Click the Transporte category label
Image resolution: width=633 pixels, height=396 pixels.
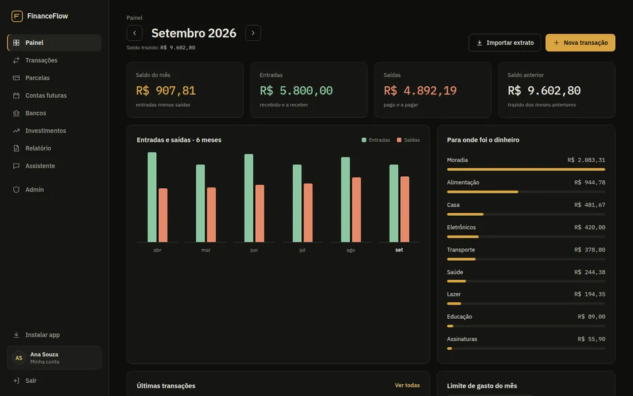coord(461,249)
